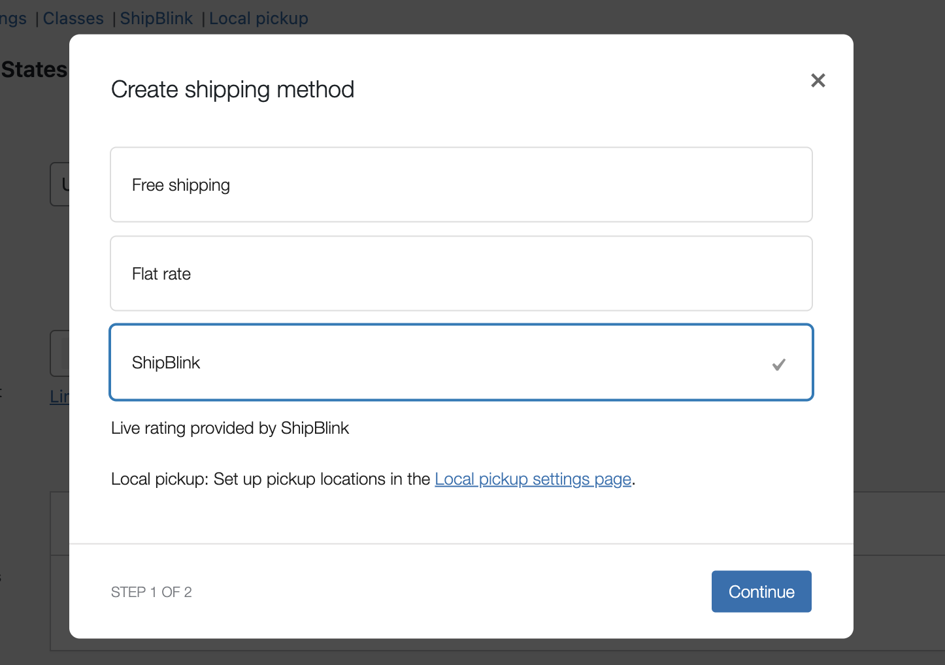Click the 'STEP 1 OF 2' text
Screen dimensions: 945x665
[x=152, y=592]
